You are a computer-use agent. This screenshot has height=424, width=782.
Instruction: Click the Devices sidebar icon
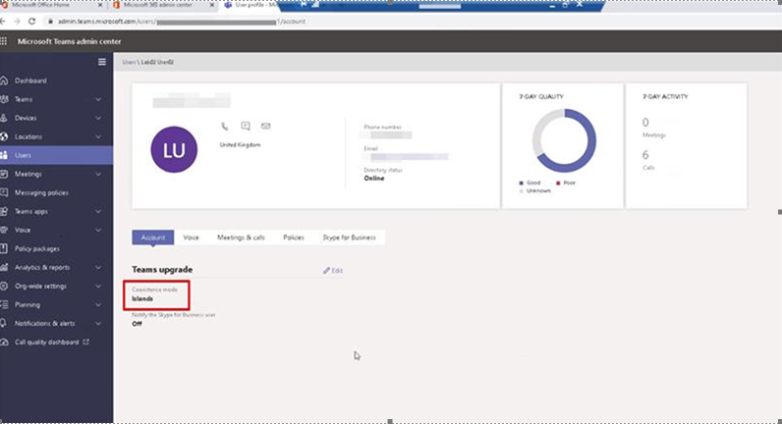pos(4,118)
